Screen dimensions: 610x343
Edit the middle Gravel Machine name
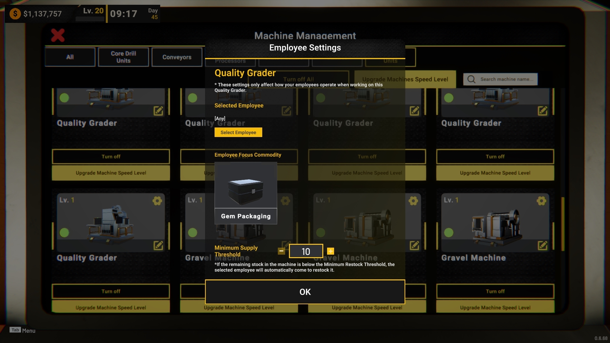414,245
